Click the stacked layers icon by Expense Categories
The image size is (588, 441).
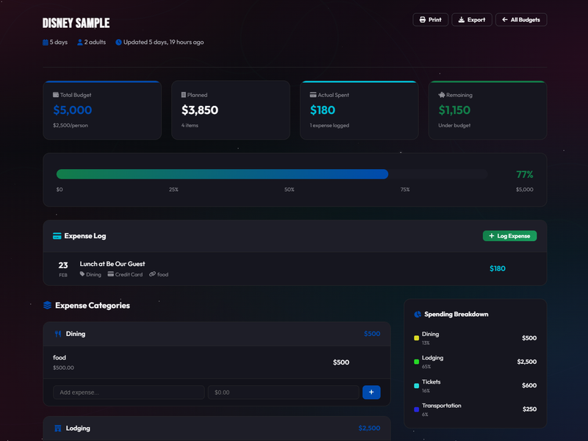(47, 305)
